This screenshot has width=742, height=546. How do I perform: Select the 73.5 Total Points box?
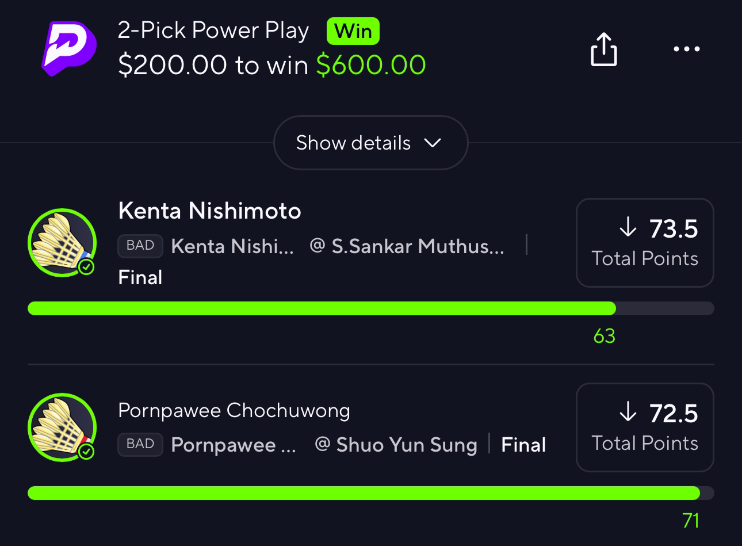coord(645,242)
